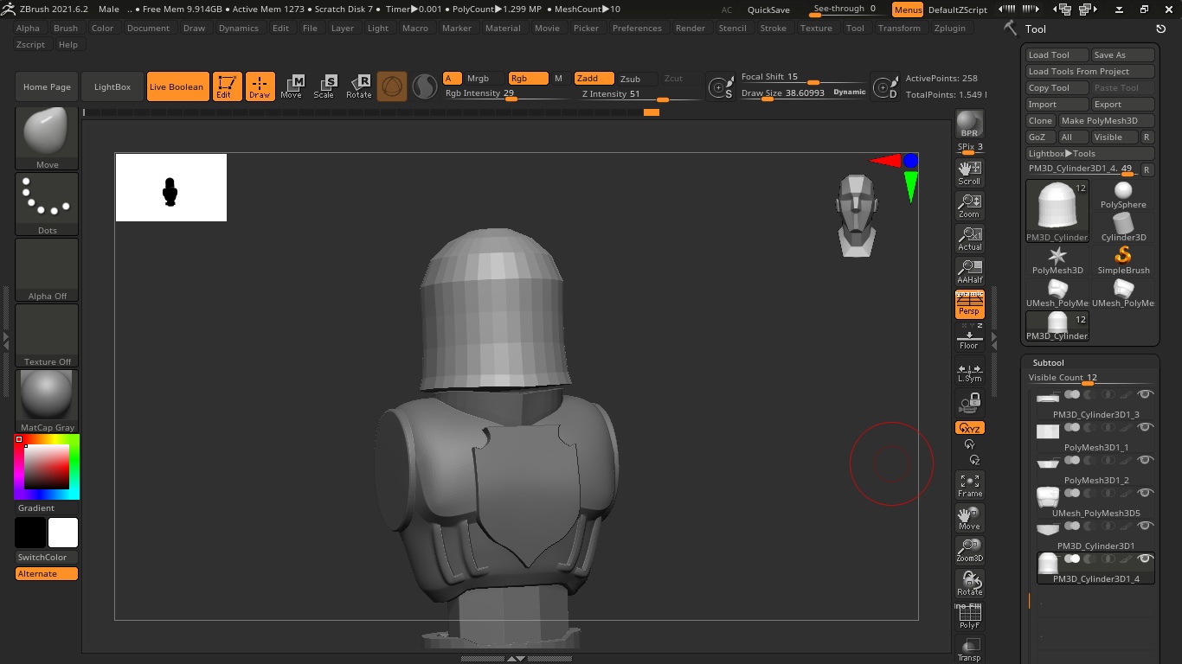Screen dimensions: 1182x664
Task: Click the QuickSave button
Action: click(x=768, y=10)
